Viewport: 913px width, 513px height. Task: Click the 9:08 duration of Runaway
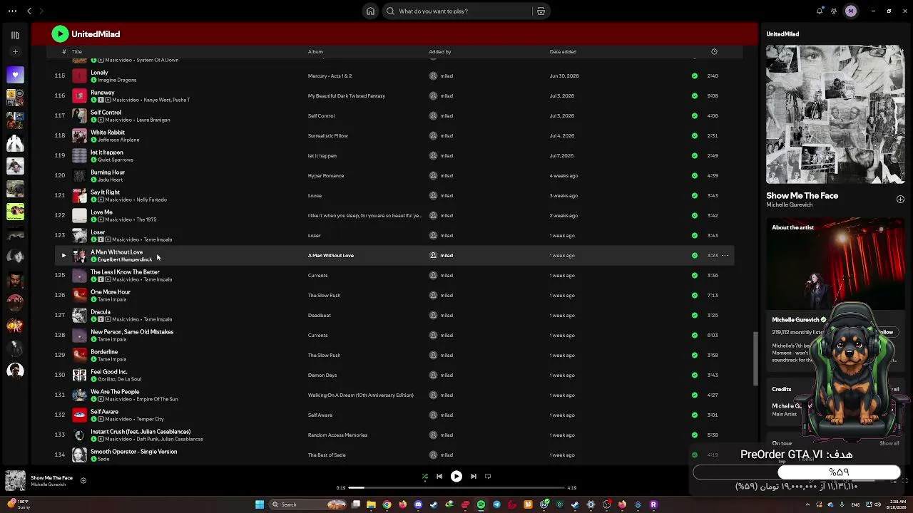click(713, 95)
